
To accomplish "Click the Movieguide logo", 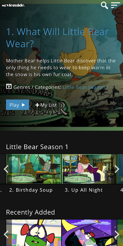I will (x=13, y=6).
